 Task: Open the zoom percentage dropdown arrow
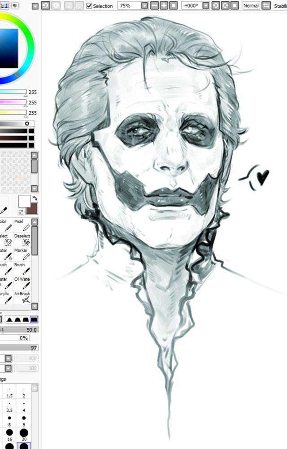(x=145, y=5)
